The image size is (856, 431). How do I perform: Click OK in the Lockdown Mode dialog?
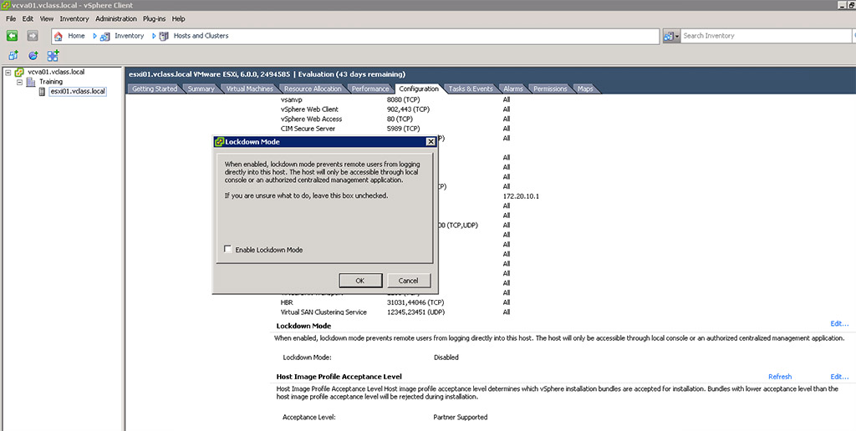point(359,281)
